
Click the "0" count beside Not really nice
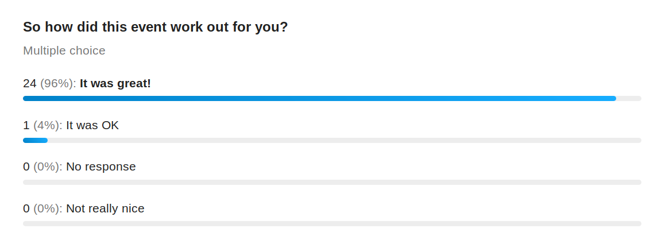tap(26, 208)
